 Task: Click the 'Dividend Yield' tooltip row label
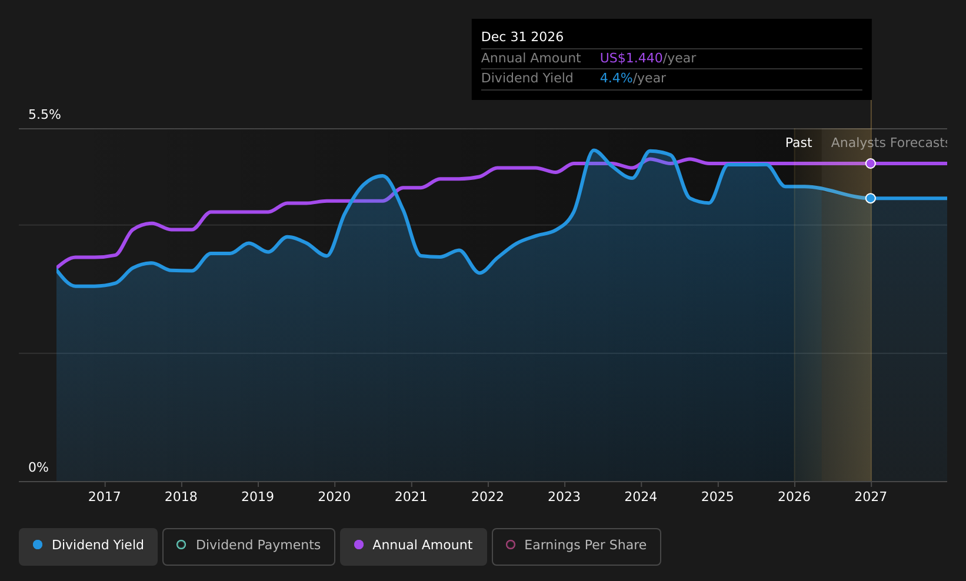(527, 78)
